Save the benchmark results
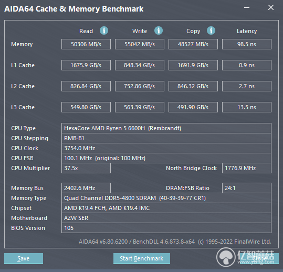Image resolution: width=283 pixels, height=272 pixels. [24, 258]
